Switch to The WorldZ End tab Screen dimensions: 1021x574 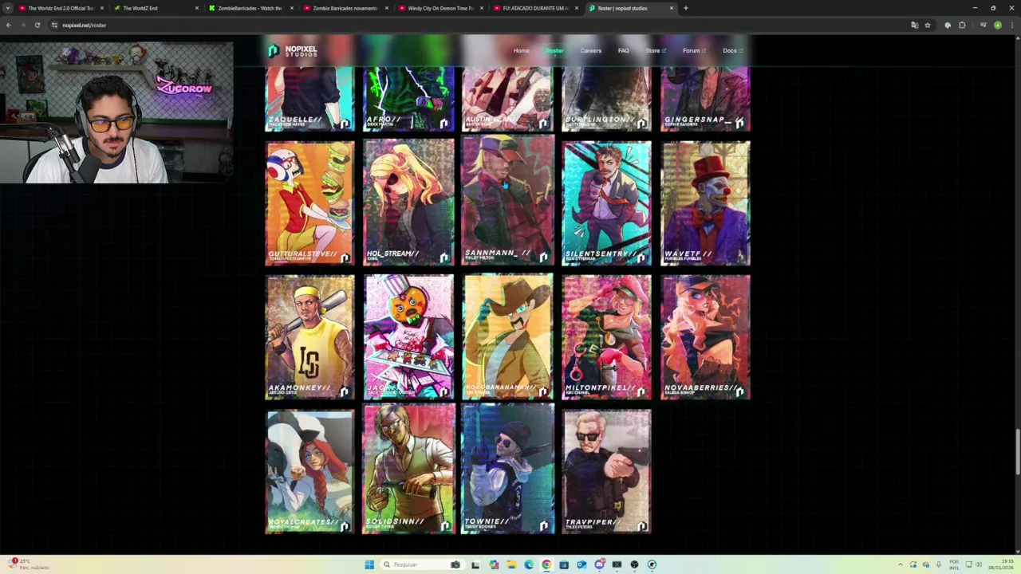click(156, 8)
